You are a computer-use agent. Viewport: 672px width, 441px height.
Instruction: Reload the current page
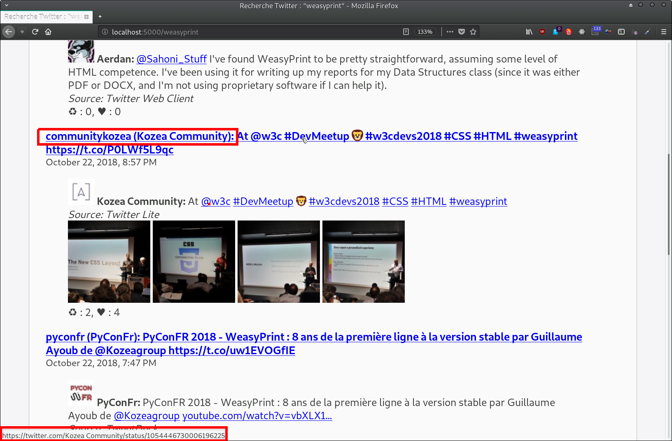point(35,32)
